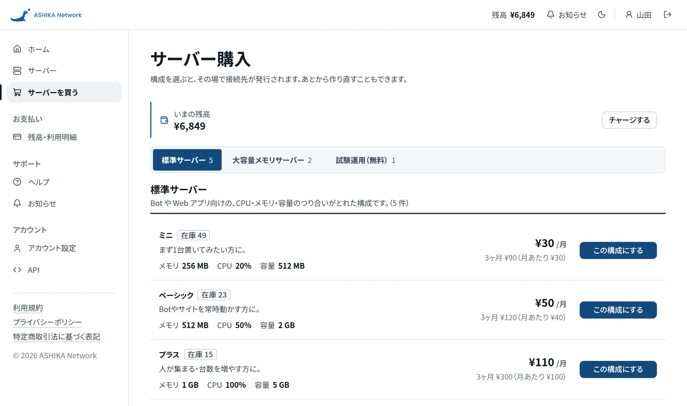The width and height of the screenshot is (687, 406).
Task: Open ヘルプ in sidebar
Action: click(x=64, y=182)
